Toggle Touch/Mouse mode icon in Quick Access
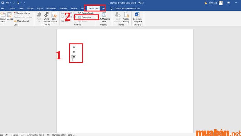The height and width of the screenshot is (136, 241). [18, 3]
